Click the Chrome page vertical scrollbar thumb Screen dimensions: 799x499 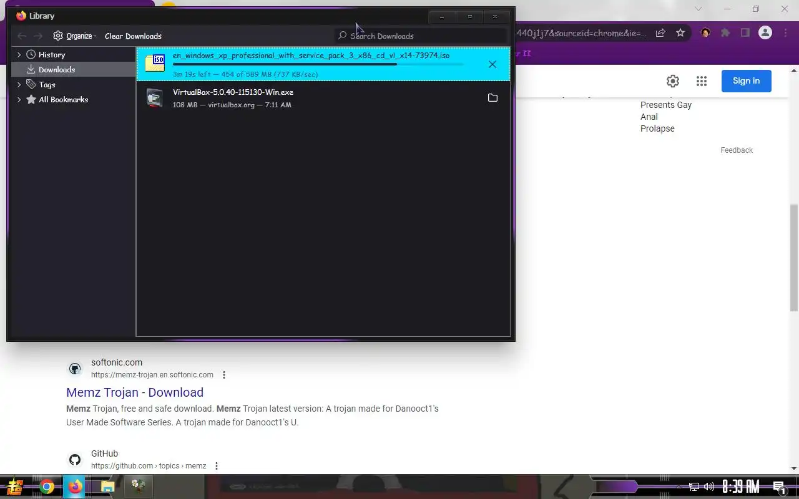click(x=794, y=257)
